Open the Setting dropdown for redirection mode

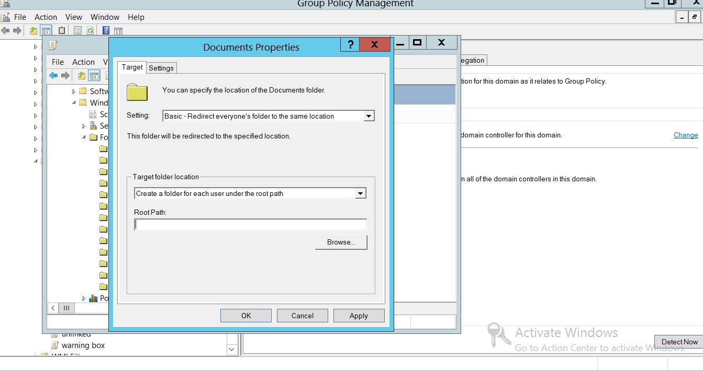[x=369, y=116]
